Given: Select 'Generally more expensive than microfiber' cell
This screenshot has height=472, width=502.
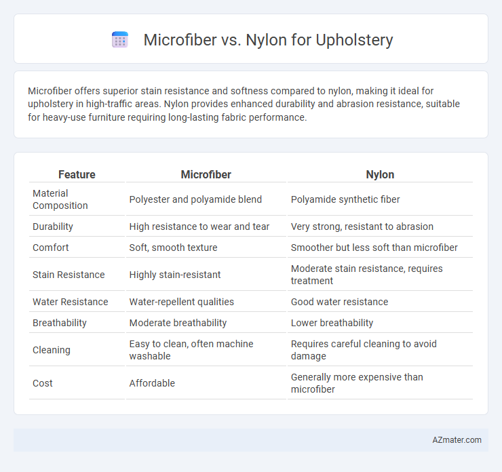Looking at the screenshot, I should [357, 383].
